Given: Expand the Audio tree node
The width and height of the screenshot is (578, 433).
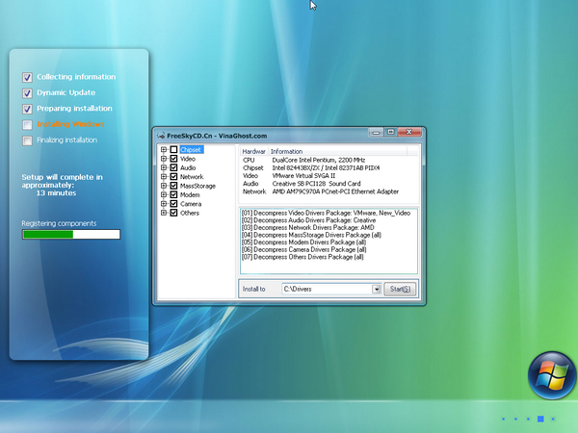Looking at the screenshot, I should pos(164,167).
